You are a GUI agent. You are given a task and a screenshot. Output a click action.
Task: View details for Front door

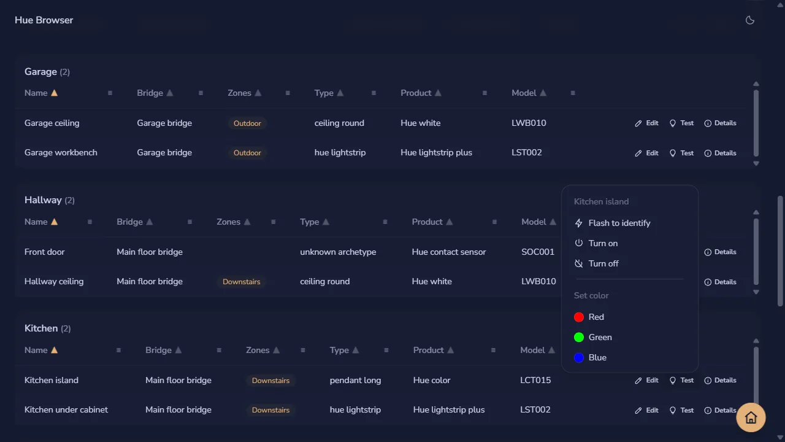coord(720,252)
